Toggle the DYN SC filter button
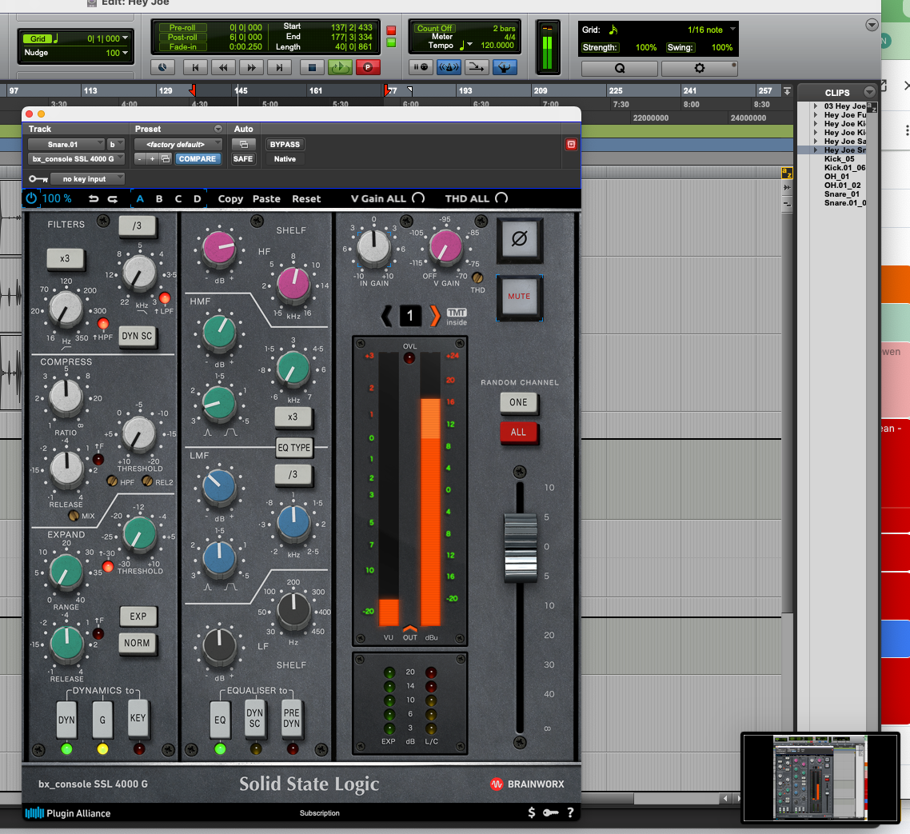Viewport: 910px width, 834px height. [x=138, y=336]
